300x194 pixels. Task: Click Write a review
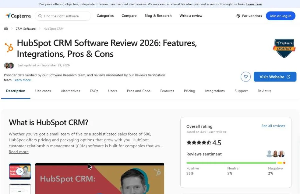[x=191, y=16]
